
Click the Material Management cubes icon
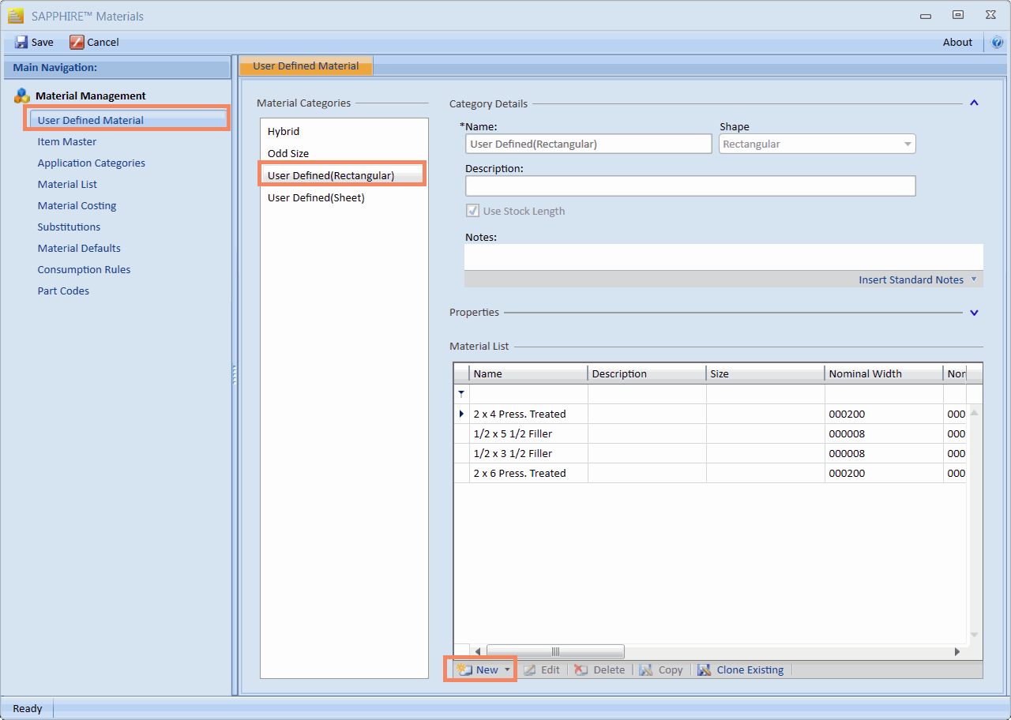click(22, 96)
